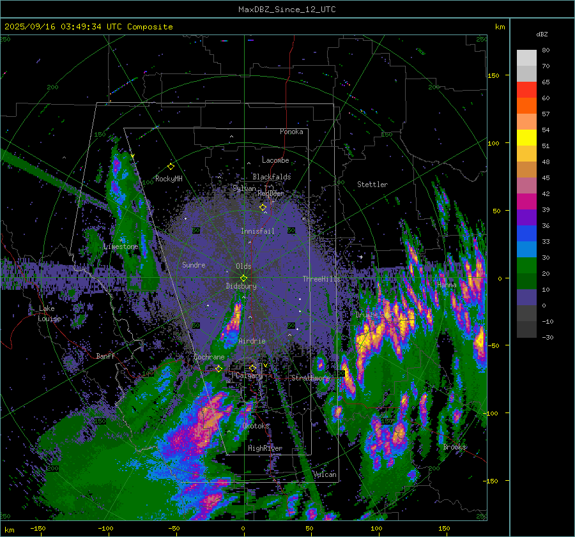The width and height of the screenshot is (575, 537).
Task: Click the Banff label on the map
Action: pos(105,356)
